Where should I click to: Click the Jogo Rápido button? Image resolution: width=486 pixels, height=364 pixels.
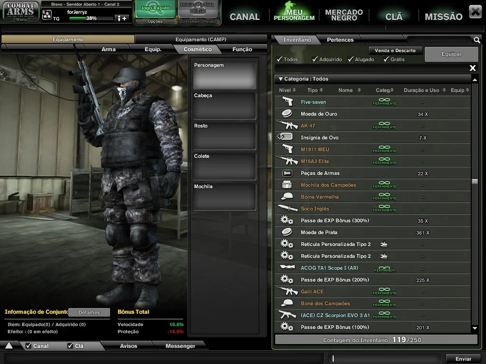155,9
